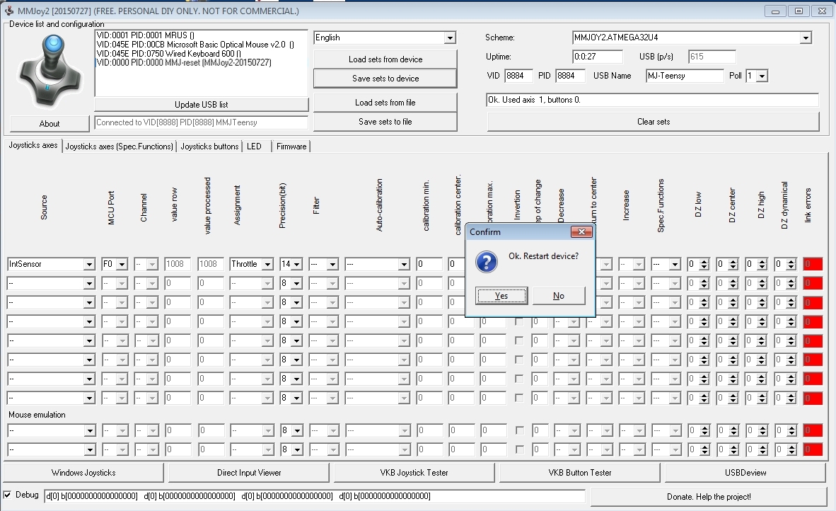Close the Confirm dialog with X
Viewport: 836px width, 511px height.
[581, 231]
